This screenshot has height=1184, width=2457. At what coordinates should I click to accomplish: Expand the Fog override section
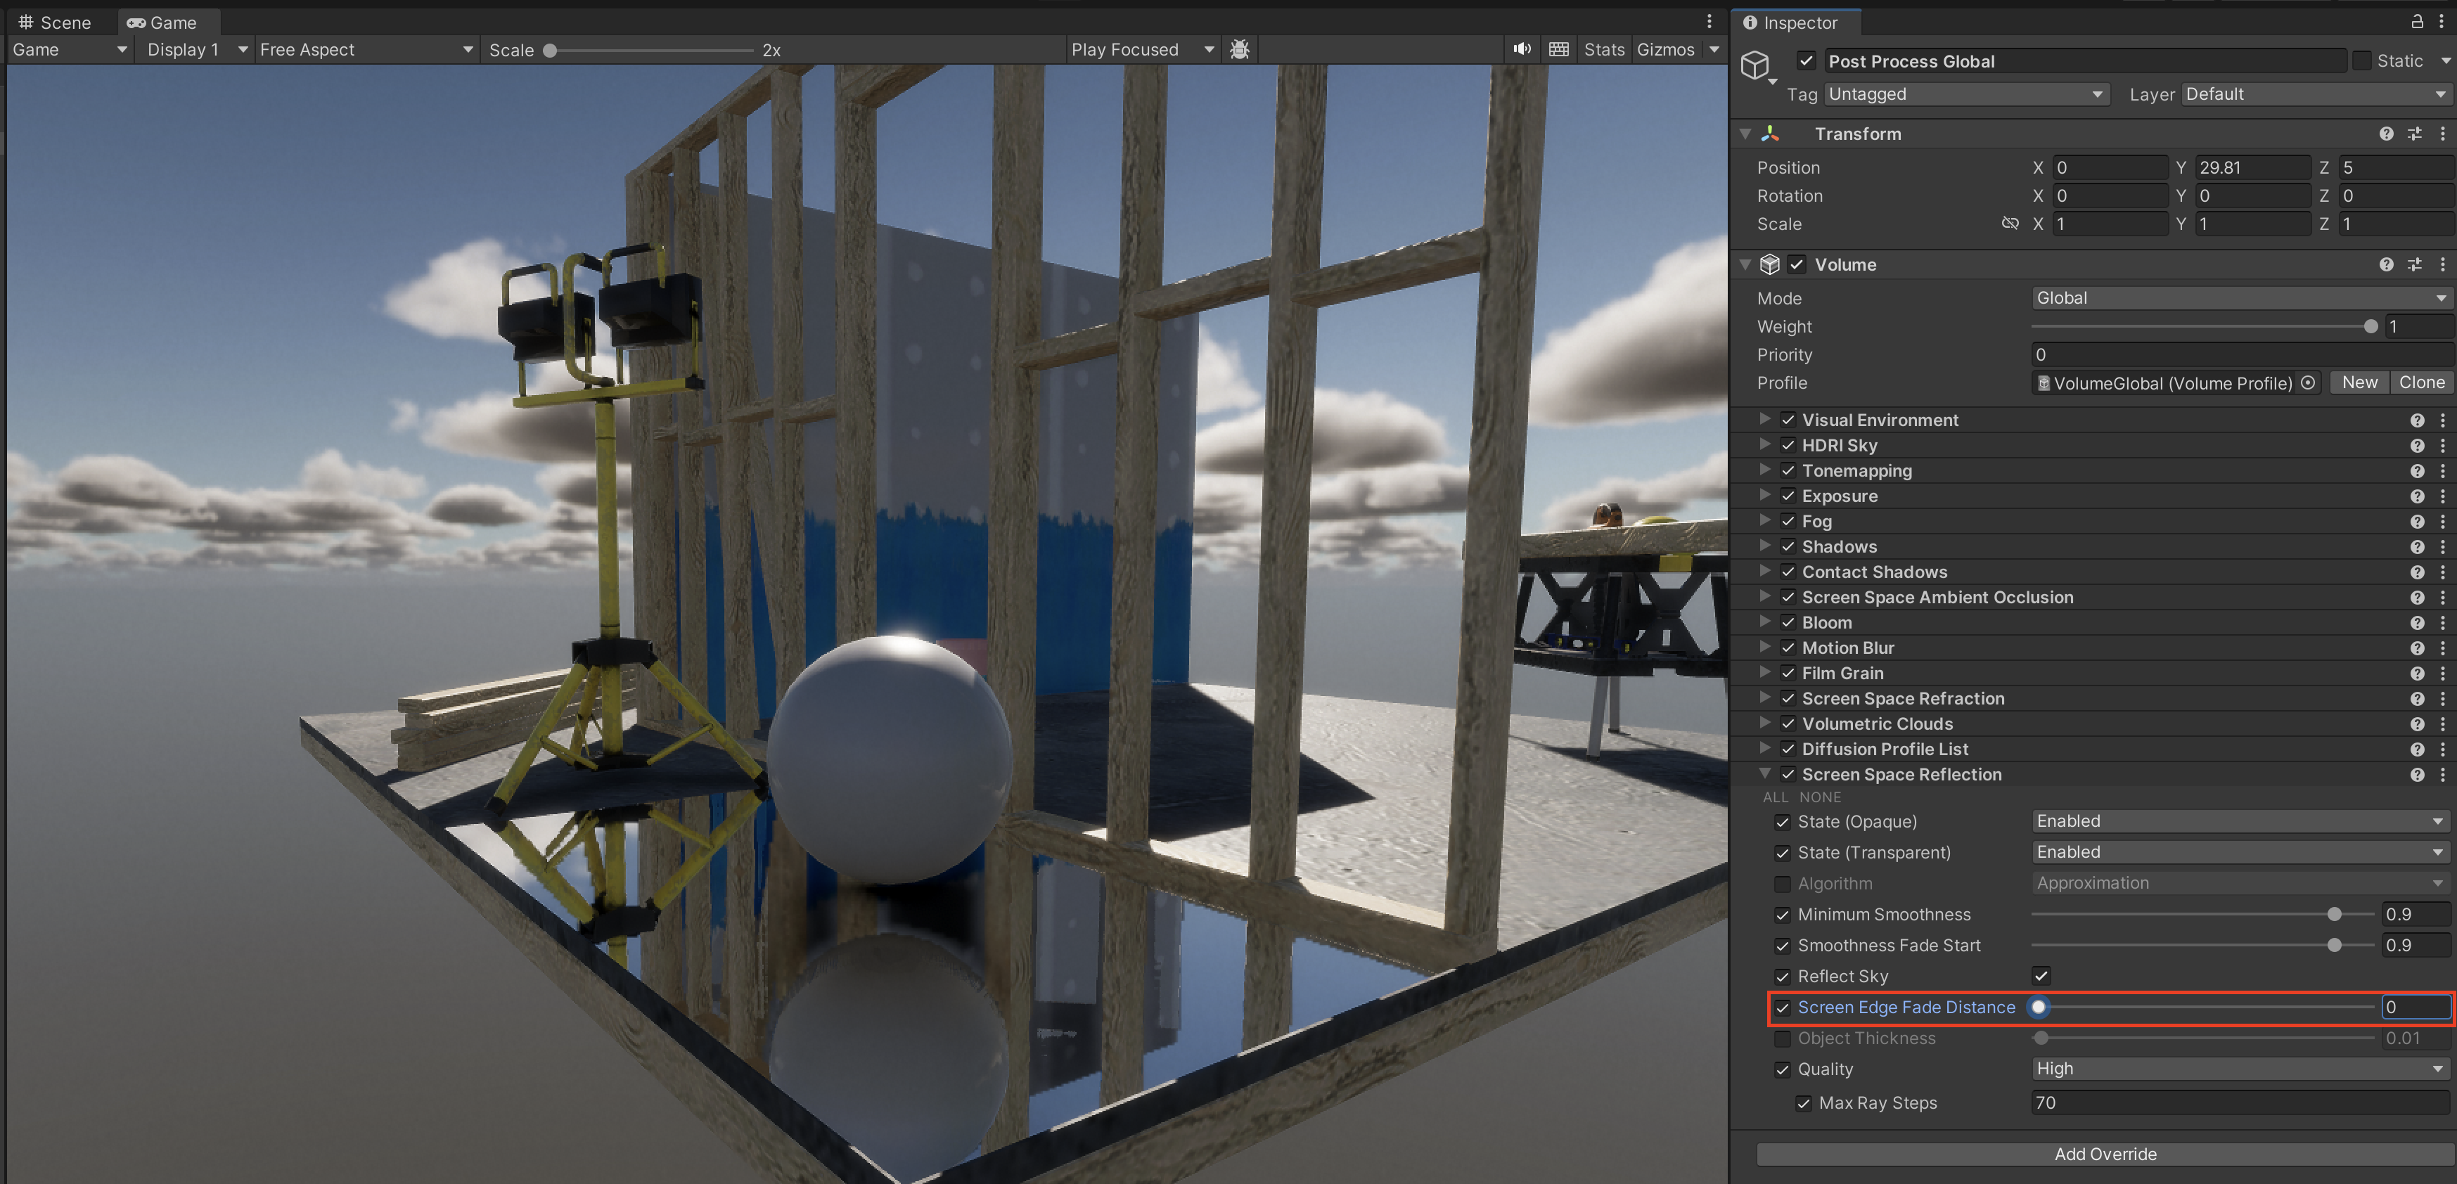[x=1764, y=522]
